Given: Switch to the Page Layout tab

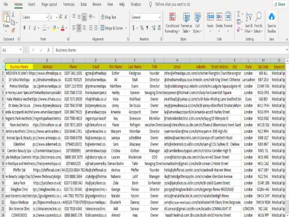Looking at the screenshot, I should [49, 4].
